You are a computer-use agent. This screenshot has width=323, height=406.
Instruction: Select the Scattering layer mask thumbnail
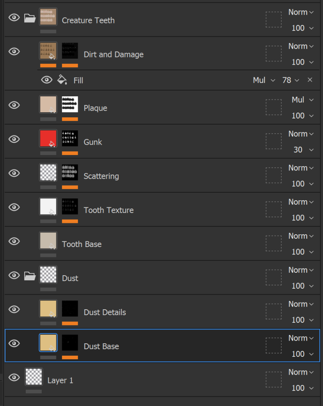(70, 173)
